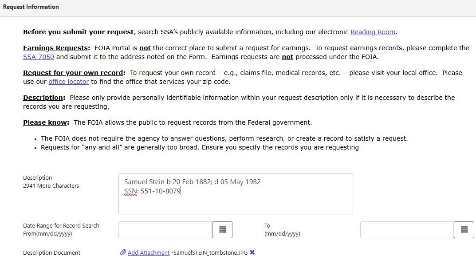
Task: Open the Reading Room link
Action: (x=373, y=32)
